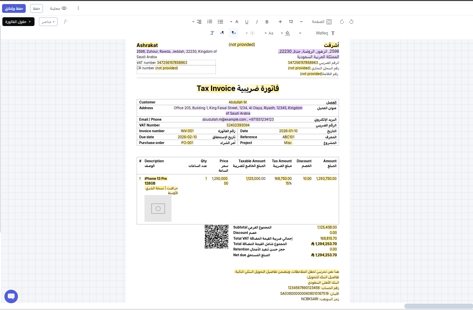The height and width of the screenshot is (310, 473).
Task: Toggle right-to-left text direction
Action: pos(222,33)
